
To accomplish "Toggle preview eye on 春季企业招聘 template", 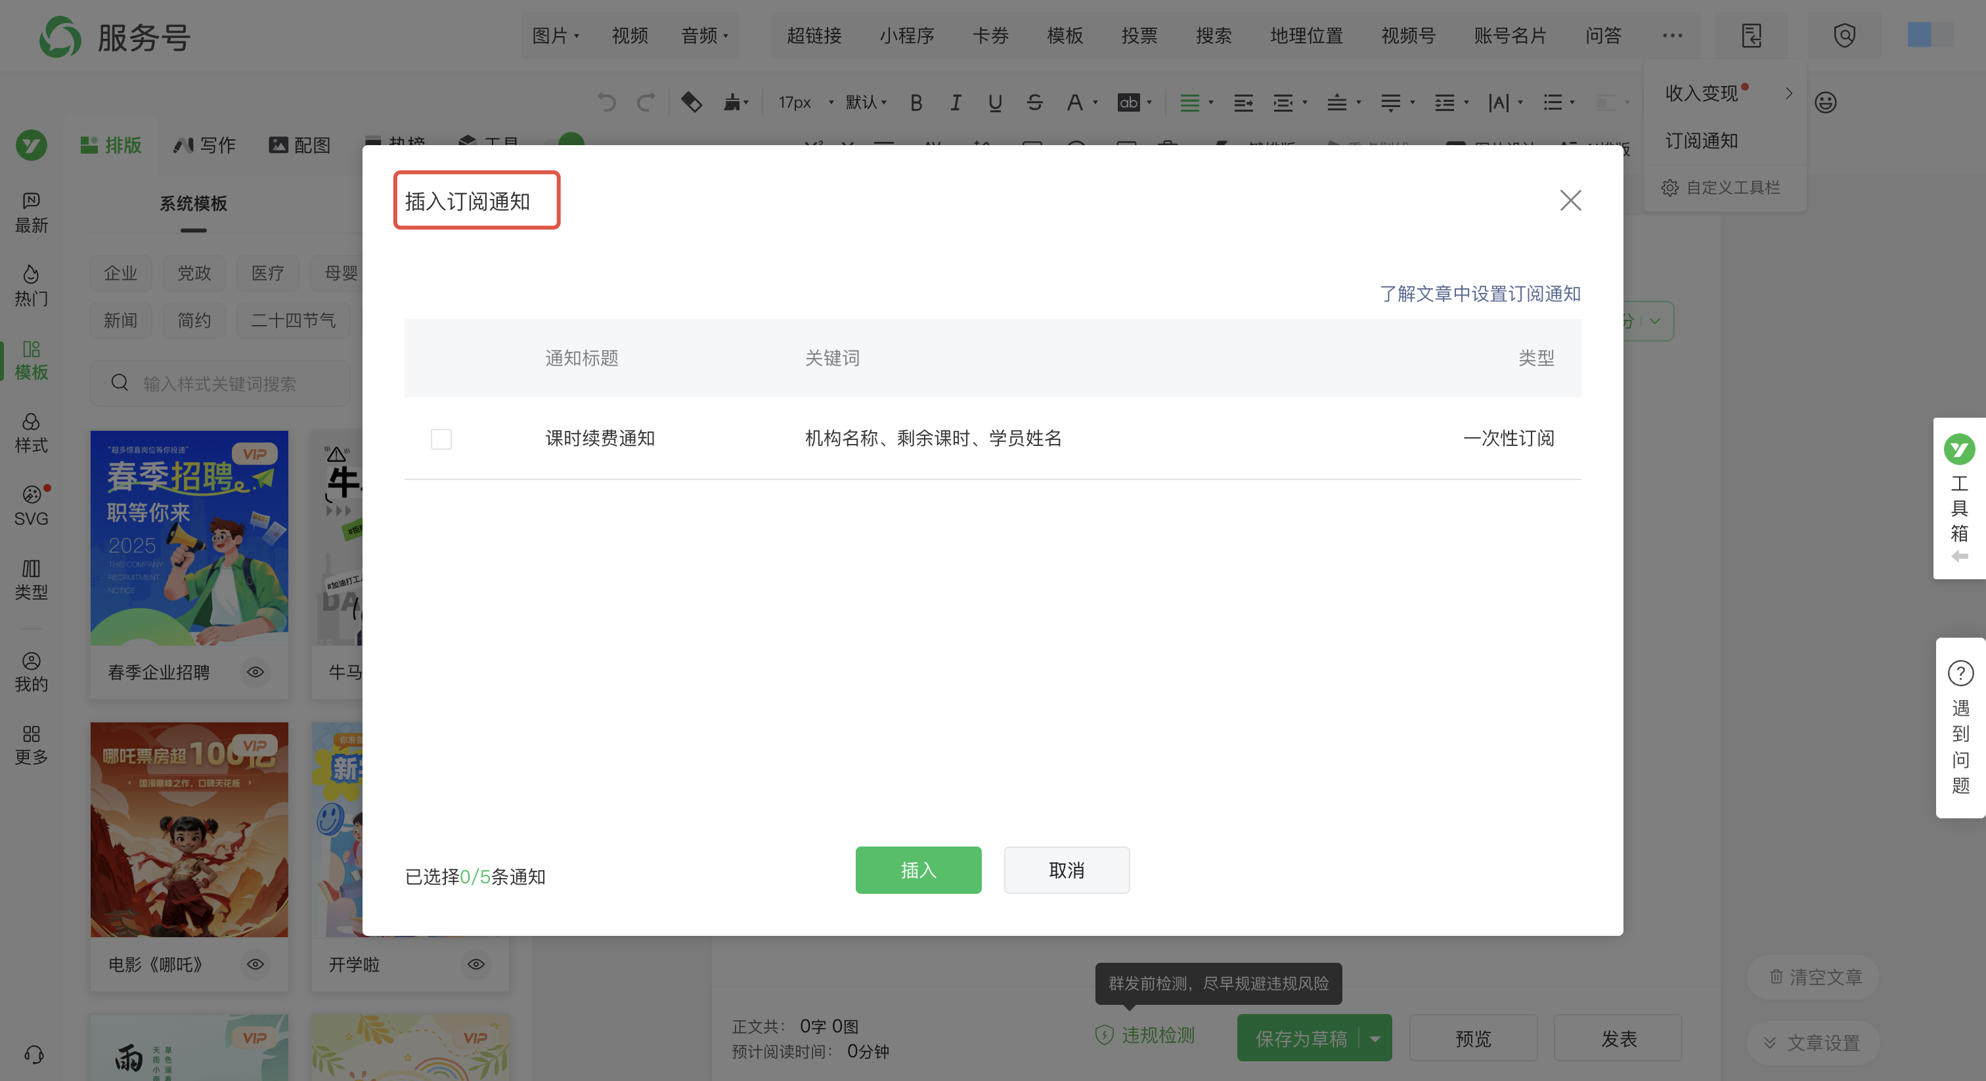I will click(x=255, y=673).
